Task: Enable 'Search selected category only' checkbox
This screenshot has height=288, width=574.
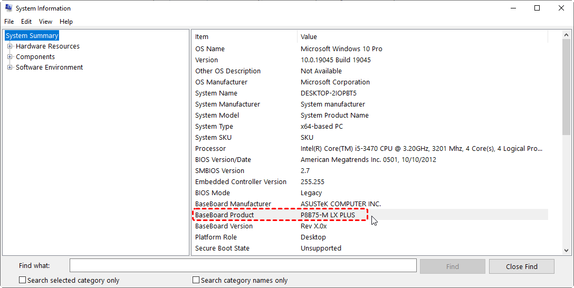Action: (x=23, y=280)
